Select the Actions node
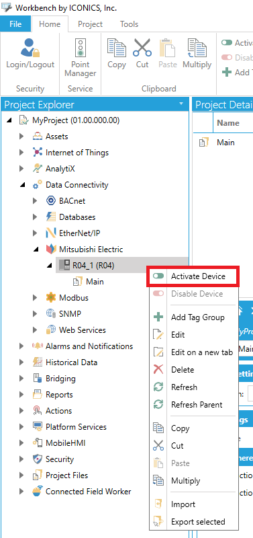This screenshot has height=538, width=253. 58,411
